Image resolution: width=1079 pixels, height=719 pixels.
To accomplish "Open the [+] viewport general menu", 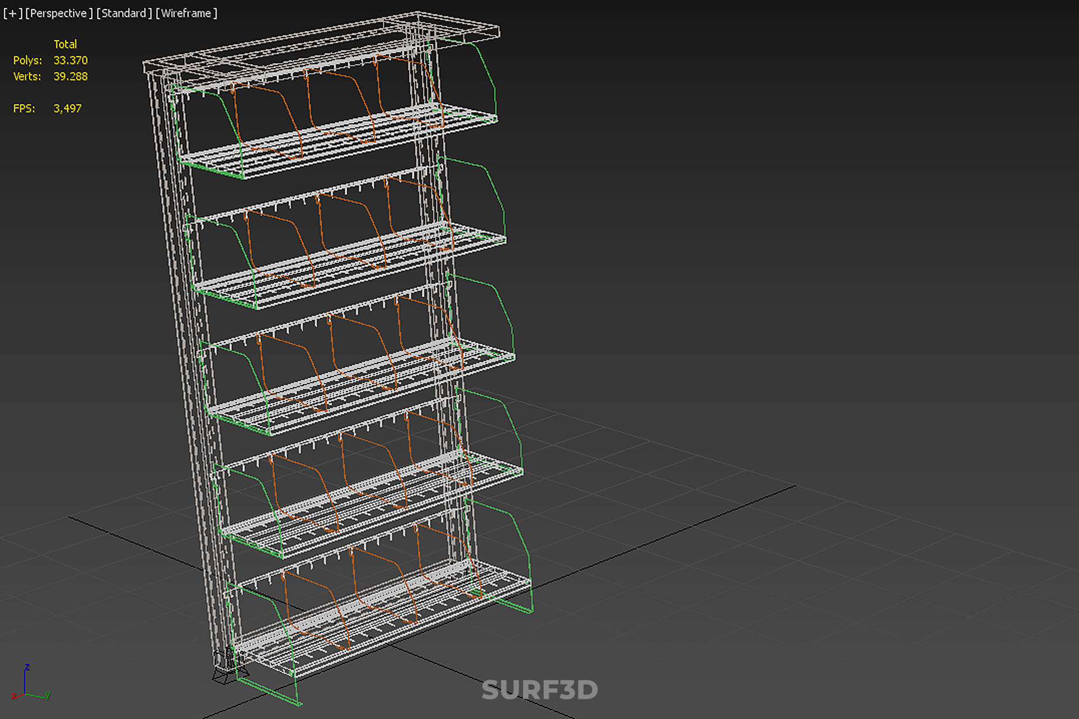I will (x=13, y=13).
